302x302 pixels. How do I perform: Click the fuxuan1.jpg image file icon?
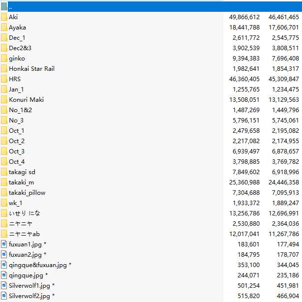[4, 244]
